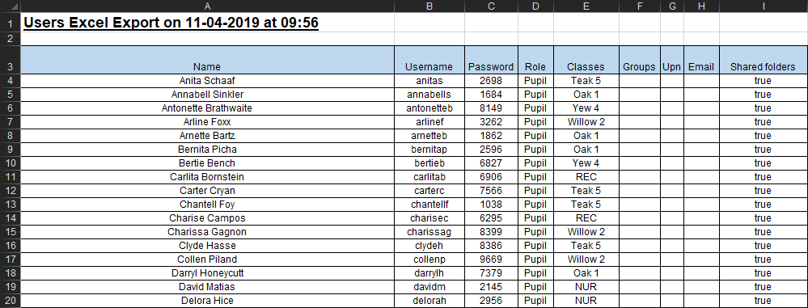Select the entire sheet via corner triangle
Screen dimensions: 808x308
tap(10, 6)
